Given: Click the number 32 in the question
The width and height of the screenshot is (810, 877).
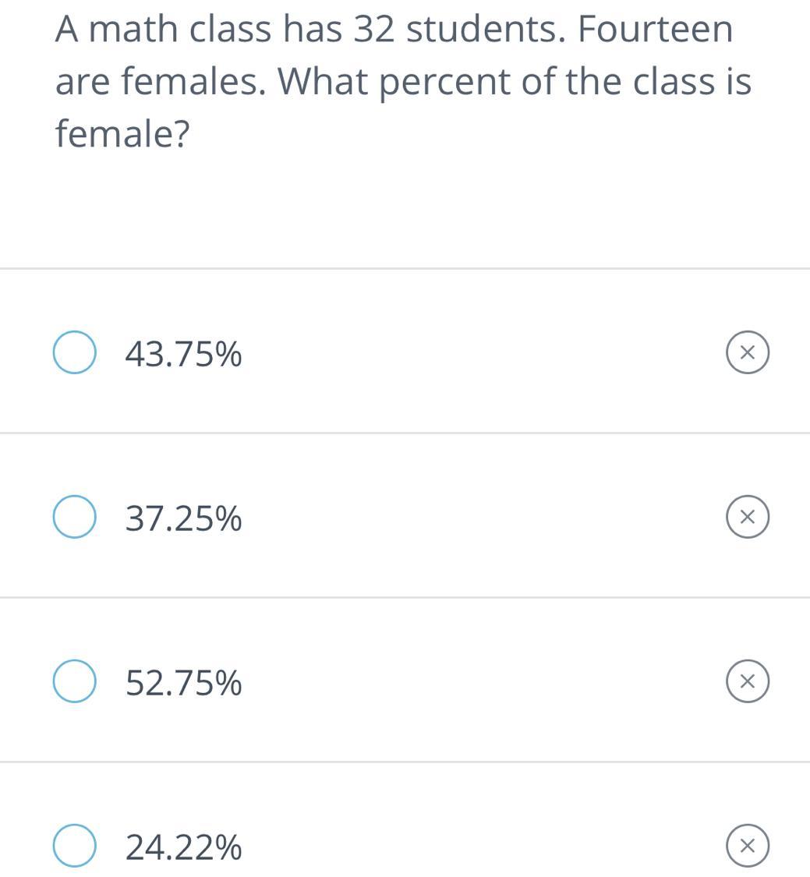Looking at the screenshot, I should [x=373, y=30].
